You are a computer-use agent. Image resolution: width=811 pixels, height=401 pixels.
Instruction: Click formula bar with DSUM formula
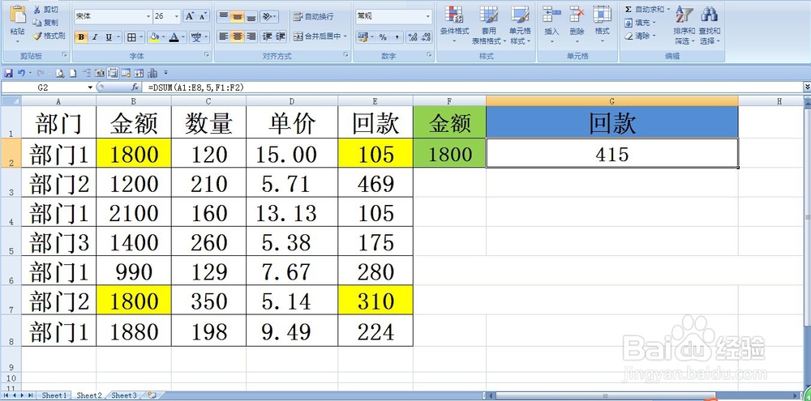coord(474,87)
